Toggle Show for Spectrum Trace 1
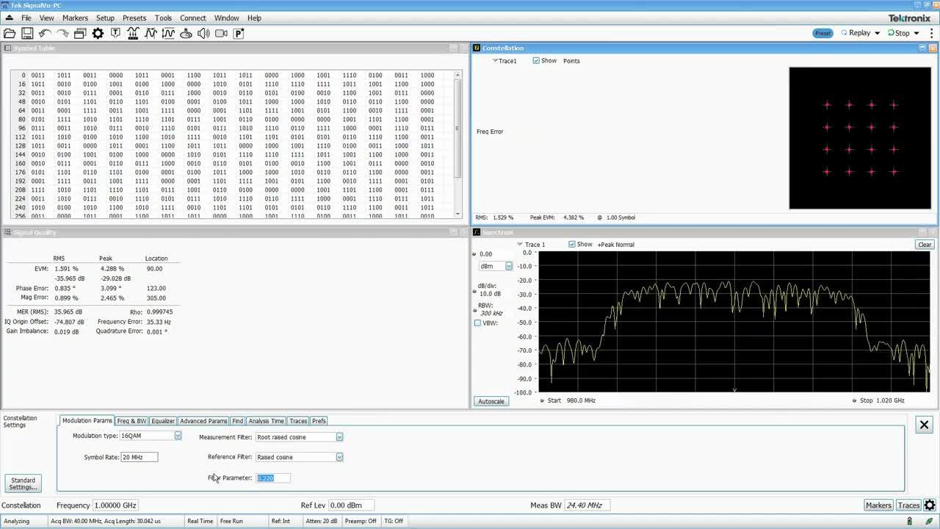This screenshot has height=529, width=940. point(571,245)
